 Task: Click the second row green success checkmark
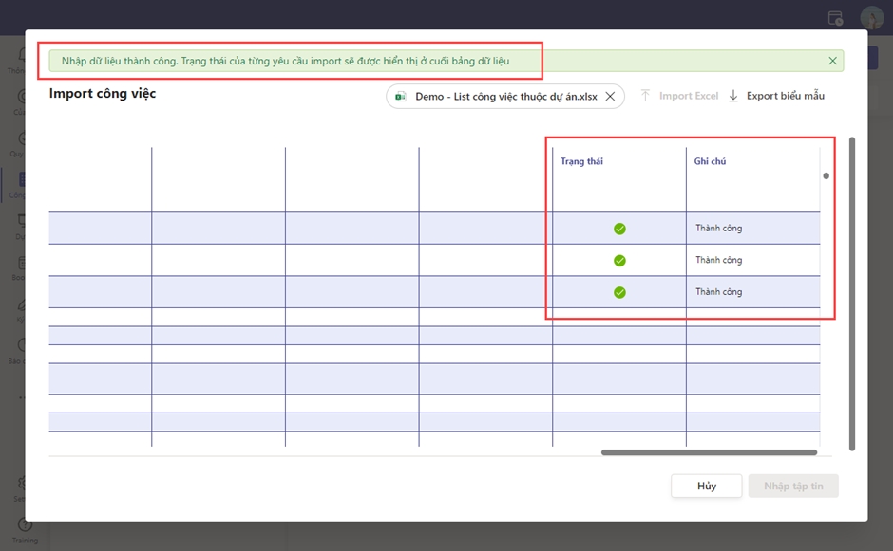(619, 260)
